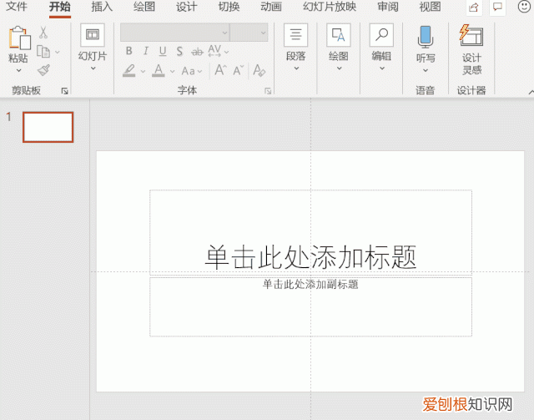The height and width of the screenshot is (420, 534).
Task: Toggle text Shadow (S) formatting
Action: click(x=179, y=52)
